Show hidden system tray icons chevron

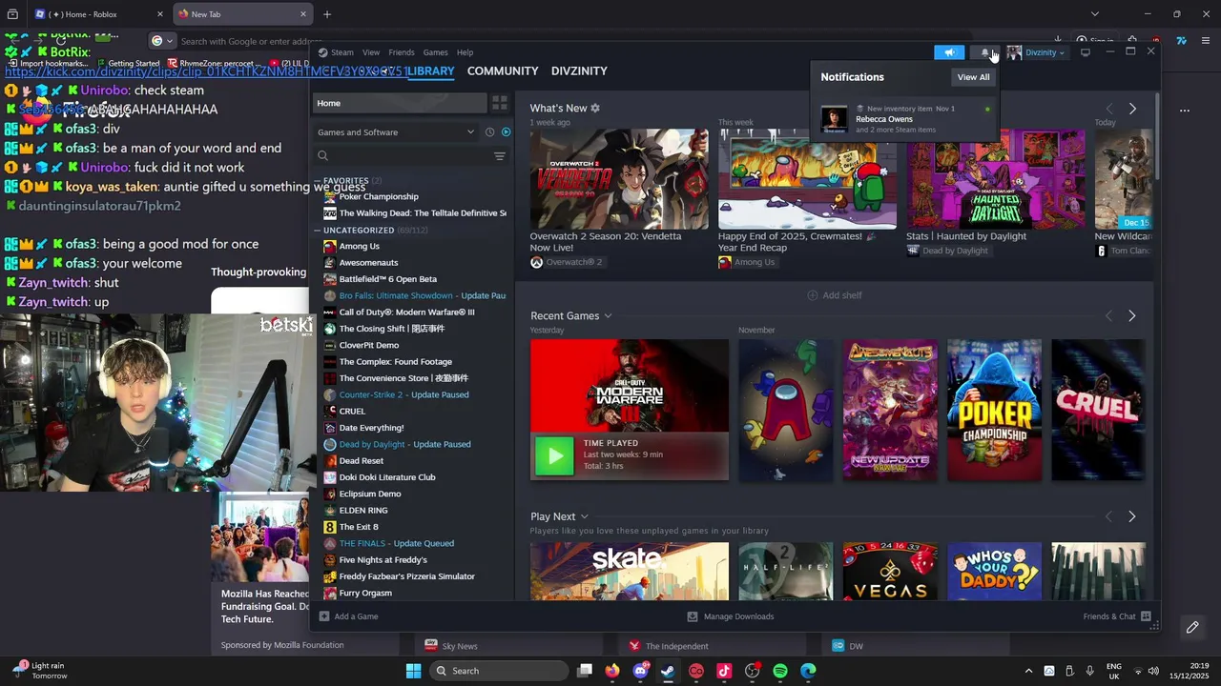pos(1028,671)
